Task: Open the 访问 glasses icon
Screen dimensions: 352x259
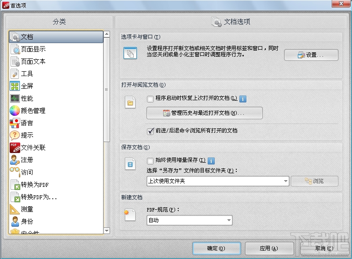Action: [x=15, y=171]
